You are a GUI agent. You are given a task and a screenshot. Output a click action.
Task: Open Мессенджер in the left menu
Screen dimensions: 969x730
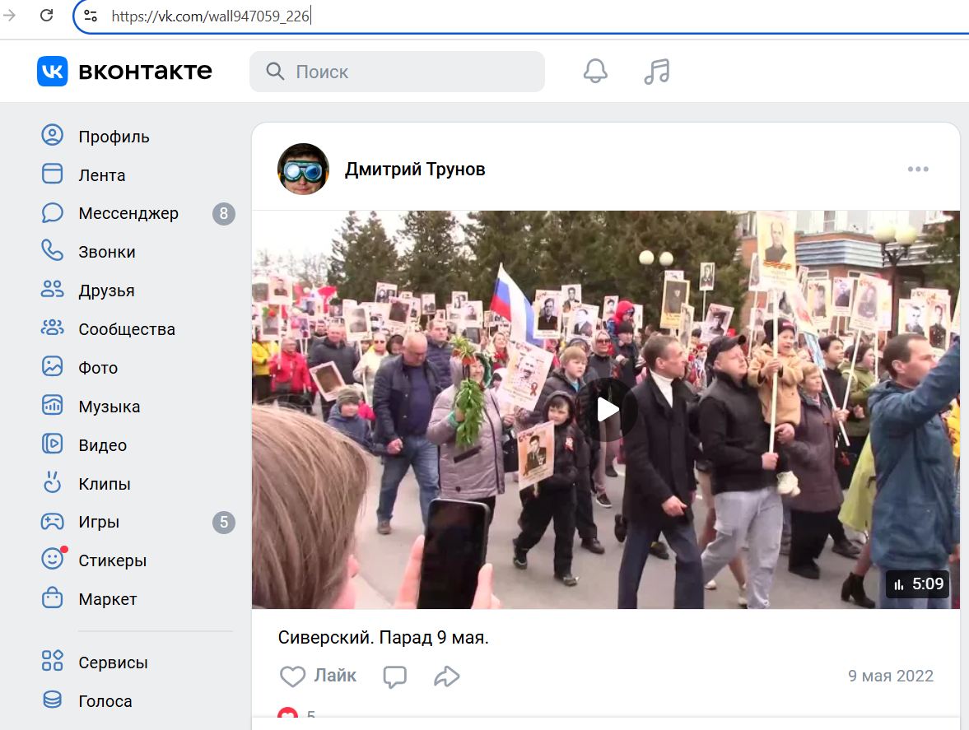(x=128, y=214)
